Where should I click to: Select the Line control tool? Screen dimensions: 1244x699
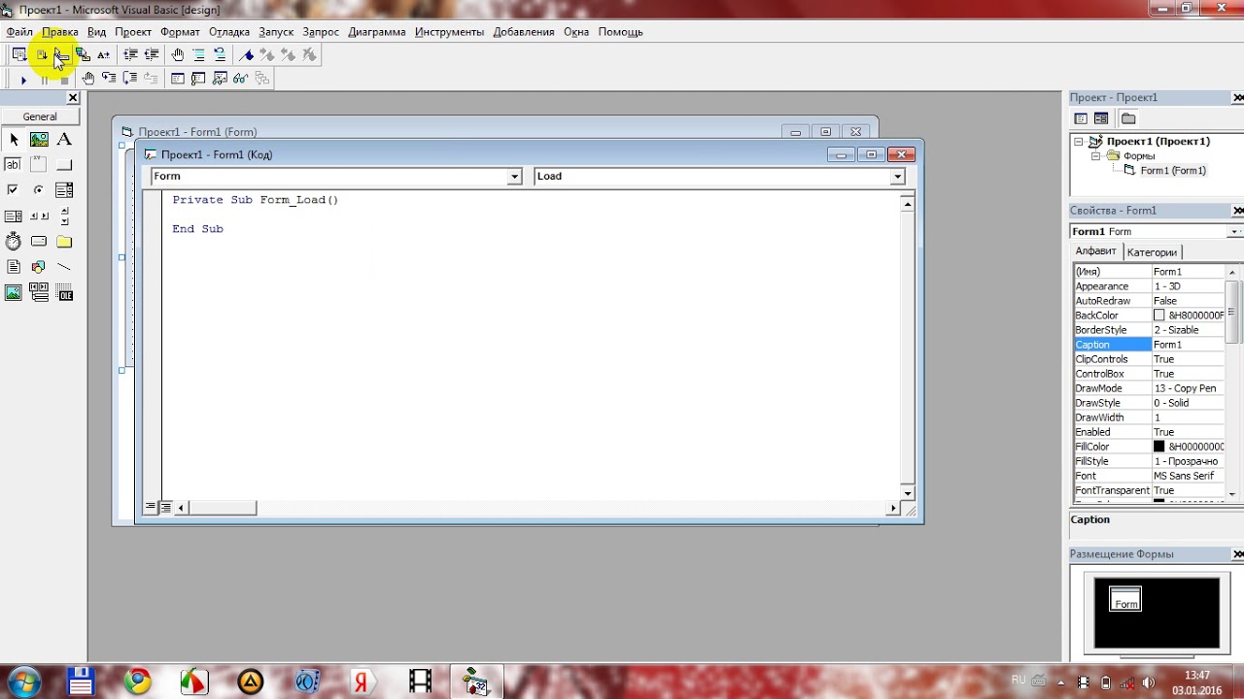(x=64, y=266)
